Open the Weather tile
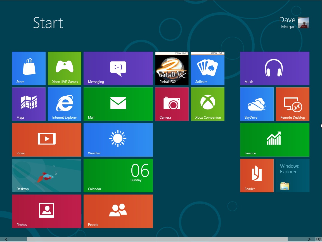The width and height of the screenshot is (322, 242). click(x=118, y=140)
